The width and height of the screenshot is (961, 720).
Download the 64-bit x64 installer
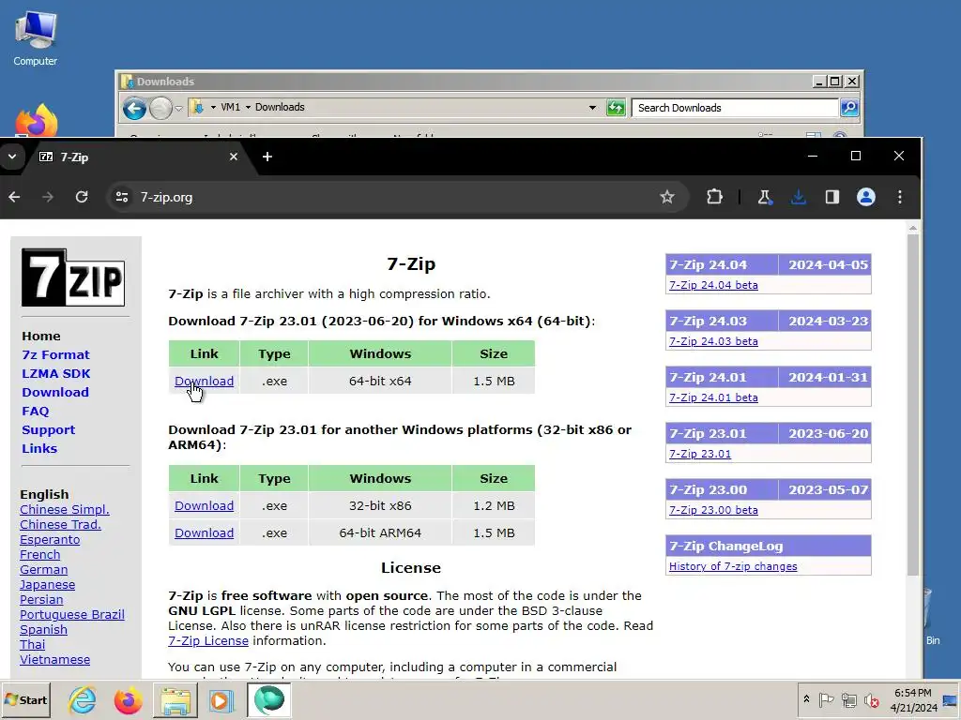pyautogui.click(x=204, y=381)
